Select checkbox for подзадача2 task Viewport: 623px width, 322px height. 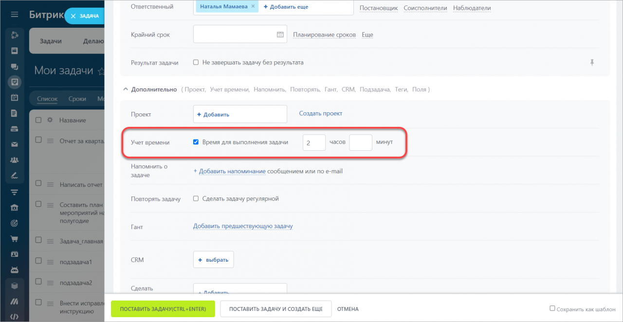(x=39, y=282)
